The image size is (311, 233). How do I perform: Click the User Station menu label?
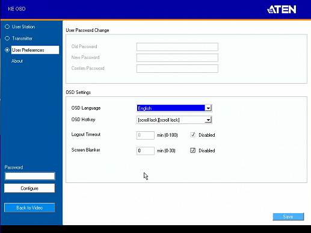pyautogui.click(x=23, y=26)
